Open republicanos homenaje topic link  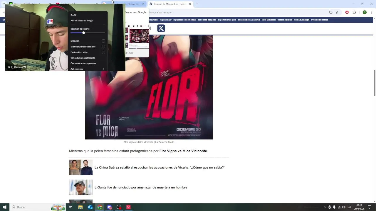184,20
